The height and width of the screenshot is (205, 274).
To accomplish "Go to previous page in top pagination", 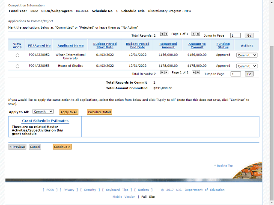I will tap(166, 34).
